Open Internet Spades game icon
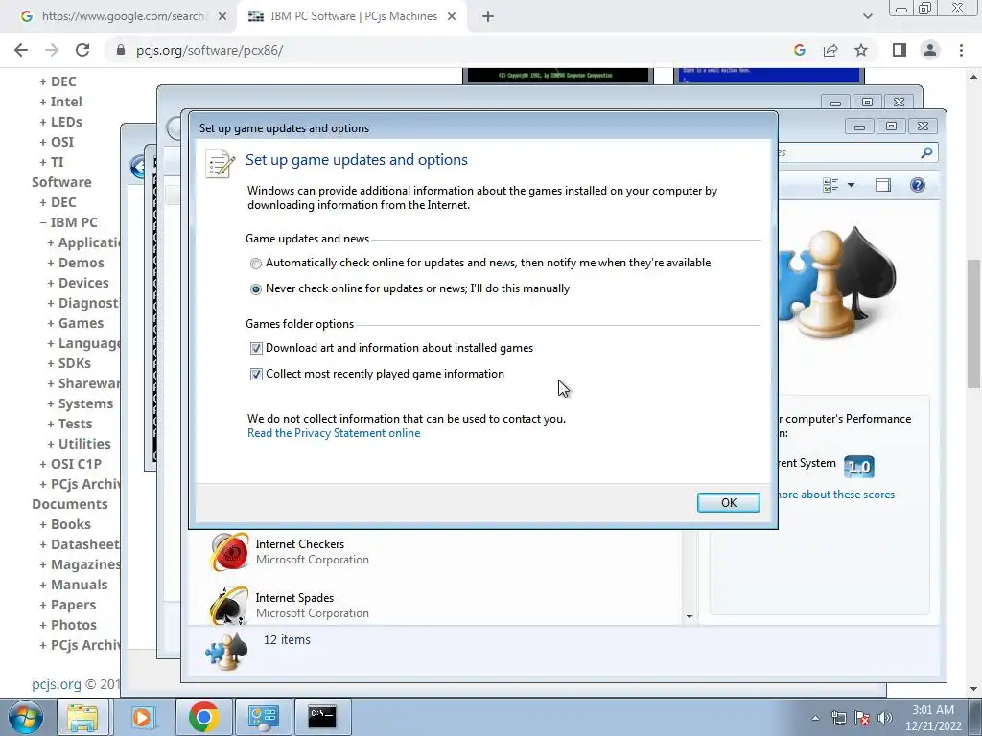 tap(229, 606)
